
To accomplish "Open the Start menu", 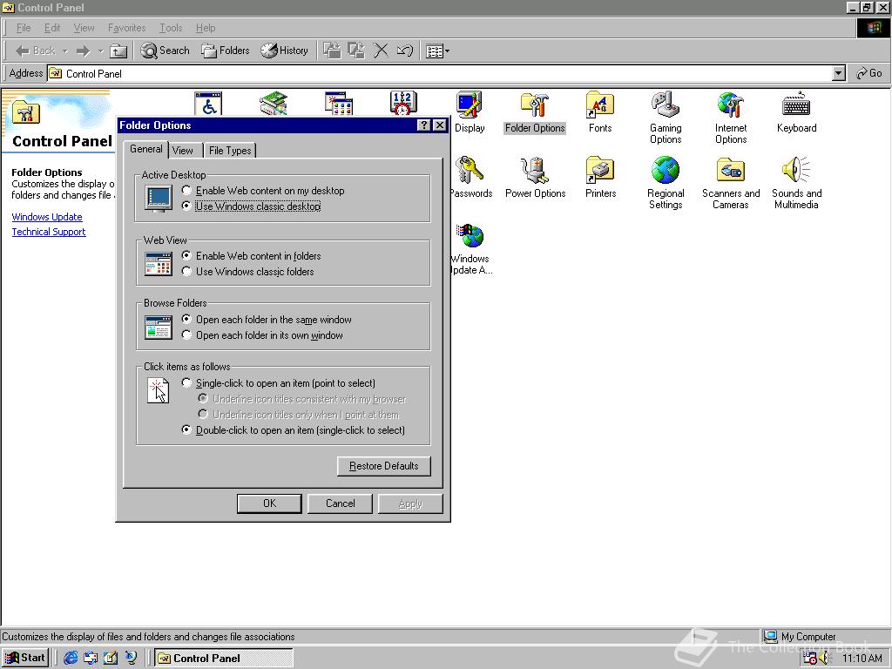I will pos(25,658).
